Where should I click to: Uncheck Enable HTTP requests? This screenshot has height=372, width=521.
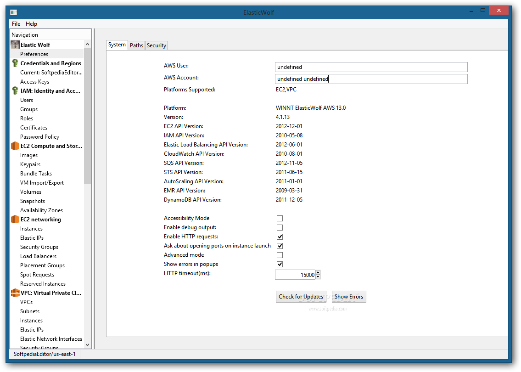click(280, 237)
